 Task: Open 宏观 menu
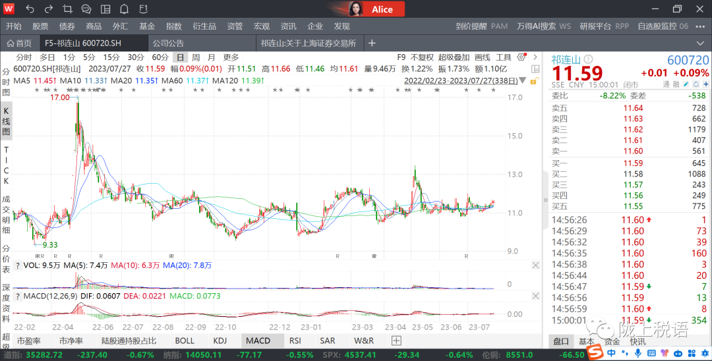262,26
